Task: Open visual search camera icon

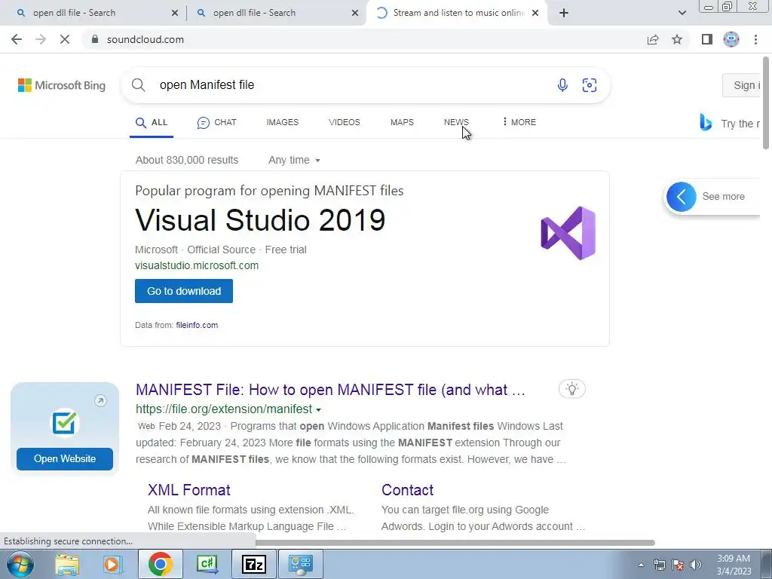Action: (x=590, y=84)
